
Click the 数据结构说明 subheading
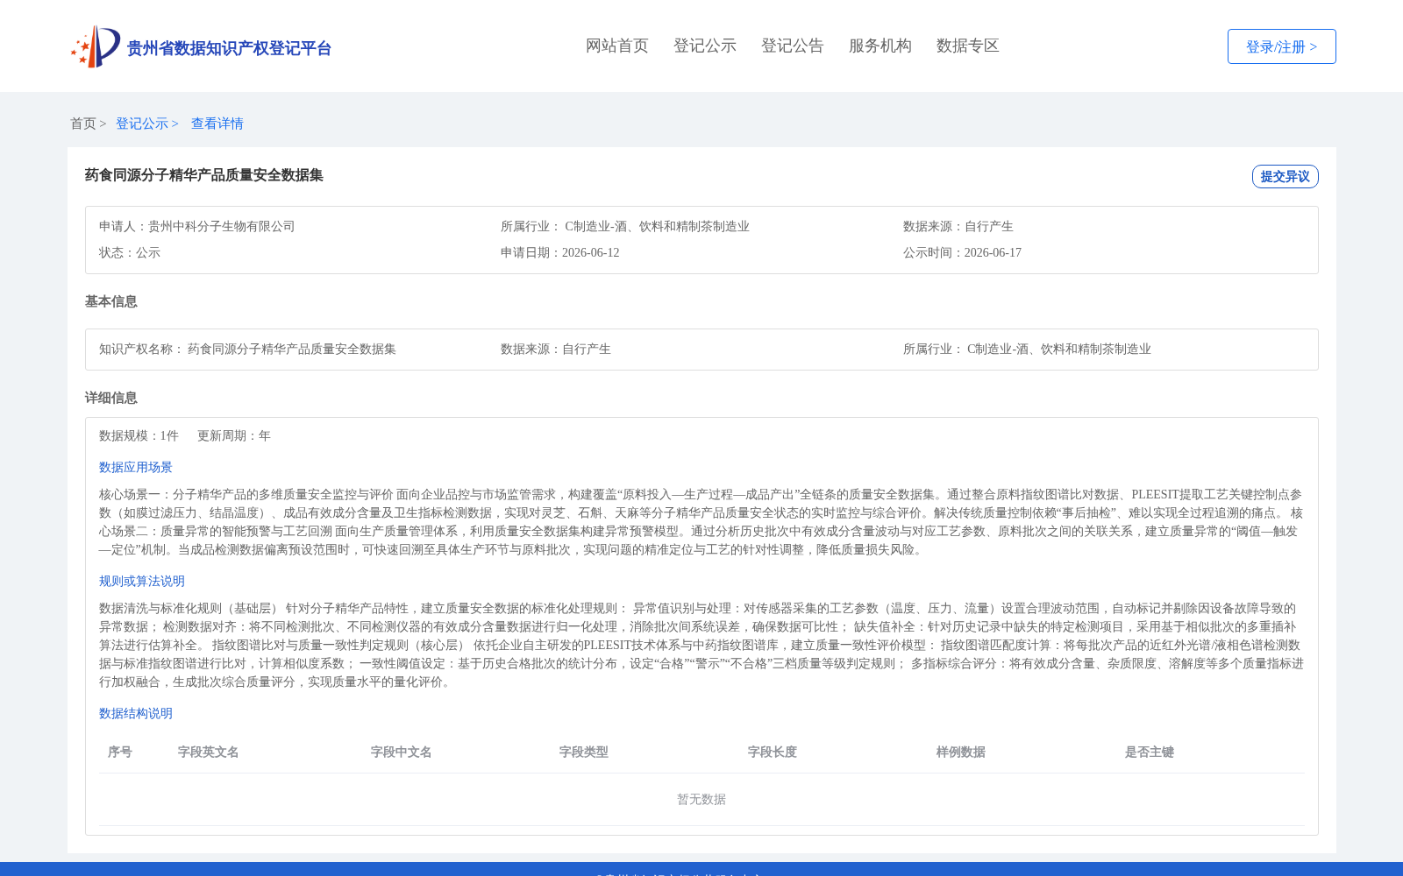point(136,713)
